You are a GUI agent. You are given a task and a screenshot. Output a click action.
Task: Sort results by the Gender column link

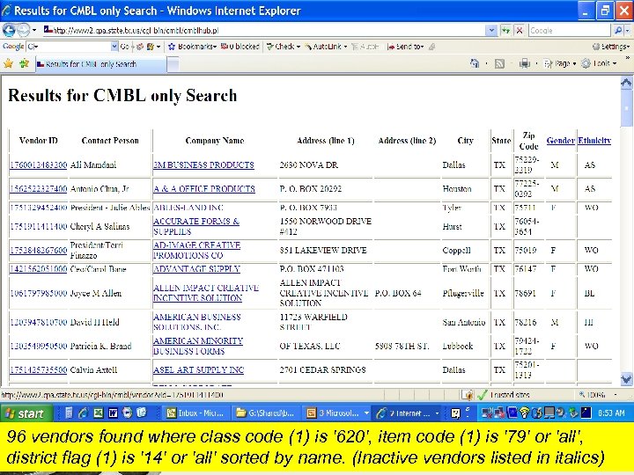[x=560, y=141]
